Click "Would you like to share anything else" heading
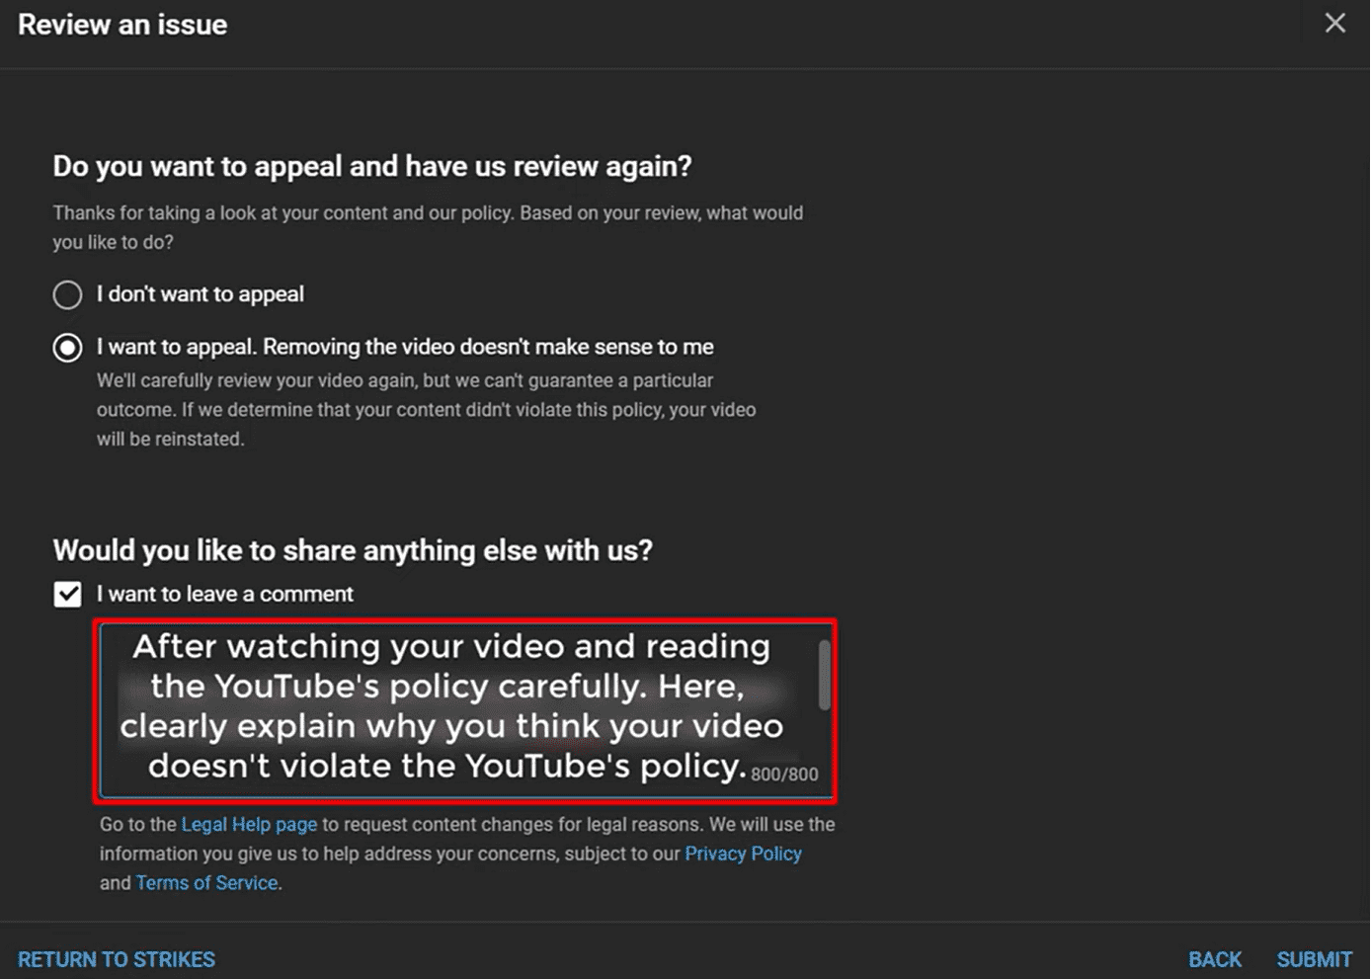This screenshot has width=1371, height=980. pos(353,550)
